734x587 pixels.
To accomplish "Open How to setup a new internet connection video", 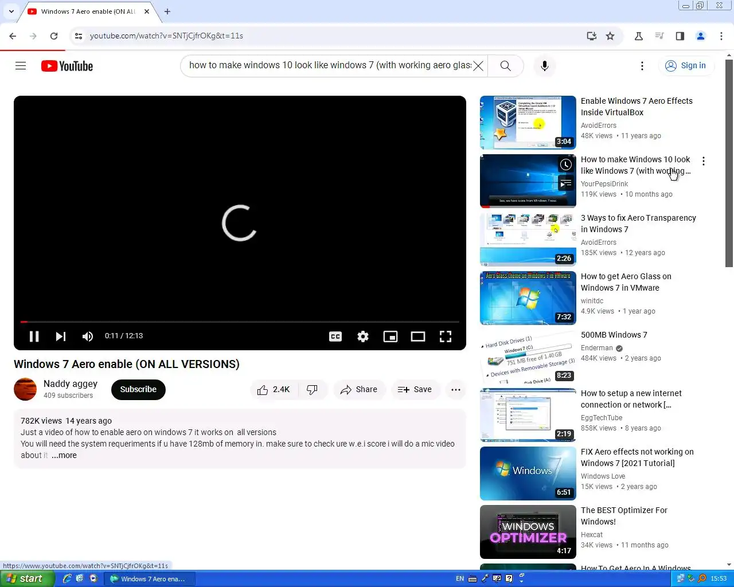I will (631, 399).
